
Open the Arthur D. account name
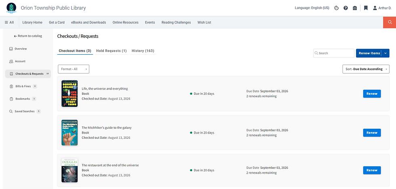(x=385, y=8)
